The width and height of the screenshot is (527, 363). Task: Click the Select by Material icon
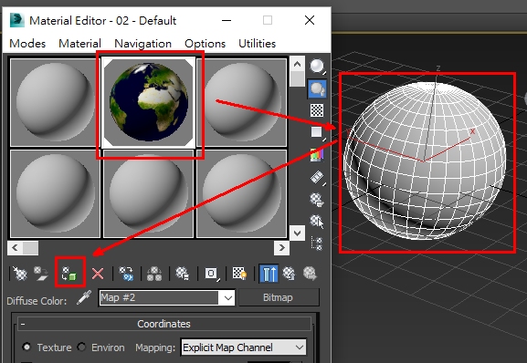coord(317,222)
